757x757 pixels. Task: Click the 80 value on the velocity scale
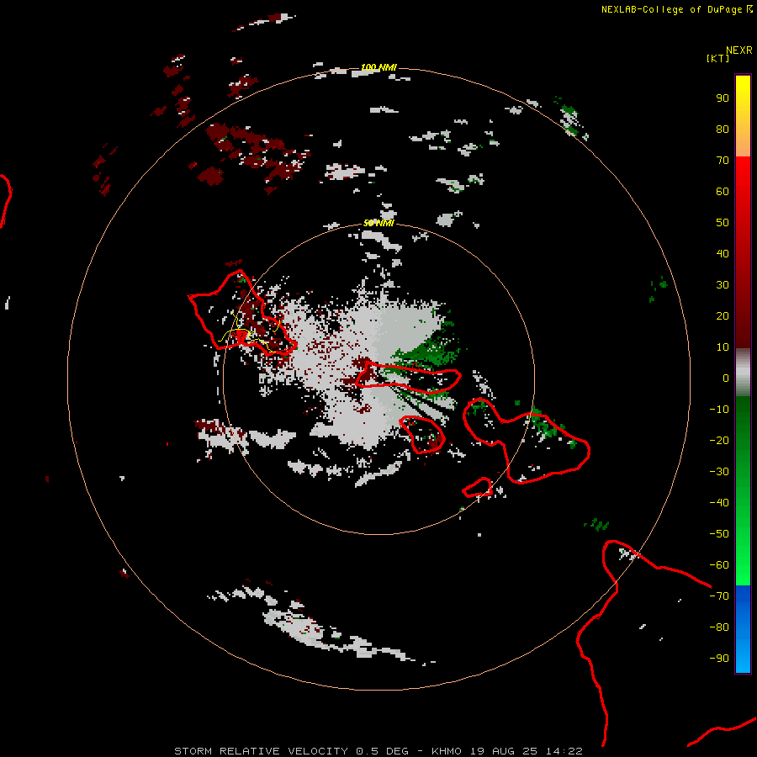(x=723, y=129)
